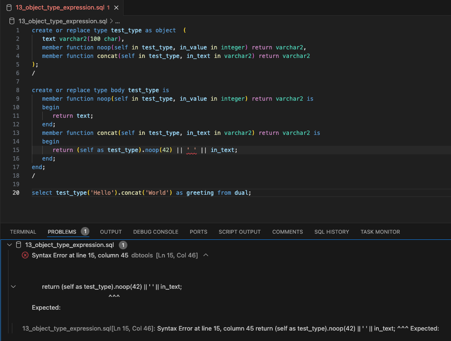Collapse the 13_object_type_expression.sql group in Problems
The width and height of the screenshot is (451, 341).
[9, 245]
